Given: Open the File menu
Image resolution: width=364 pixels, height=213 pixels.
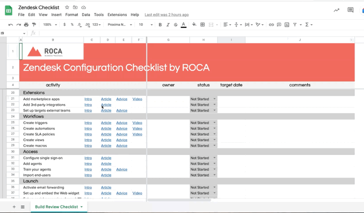Looking at the screenshot, I should tap(21, 15).
